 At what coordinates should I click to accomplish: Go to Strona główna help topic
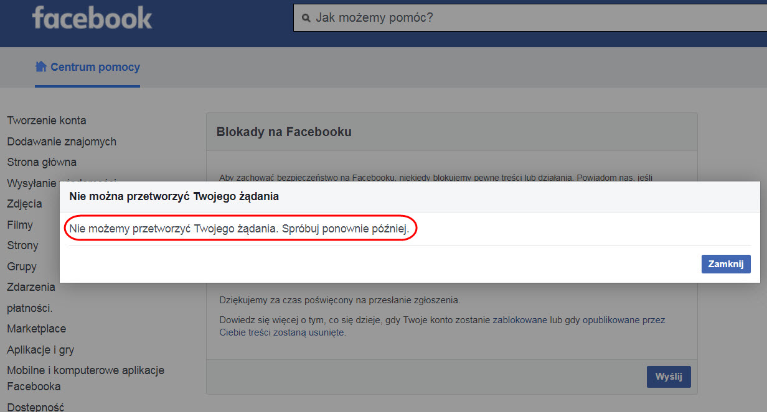42,162
